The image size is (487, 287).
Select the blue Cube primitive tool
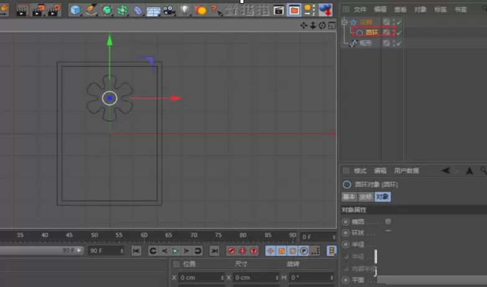pyautogui.click(x=76, y=10)
